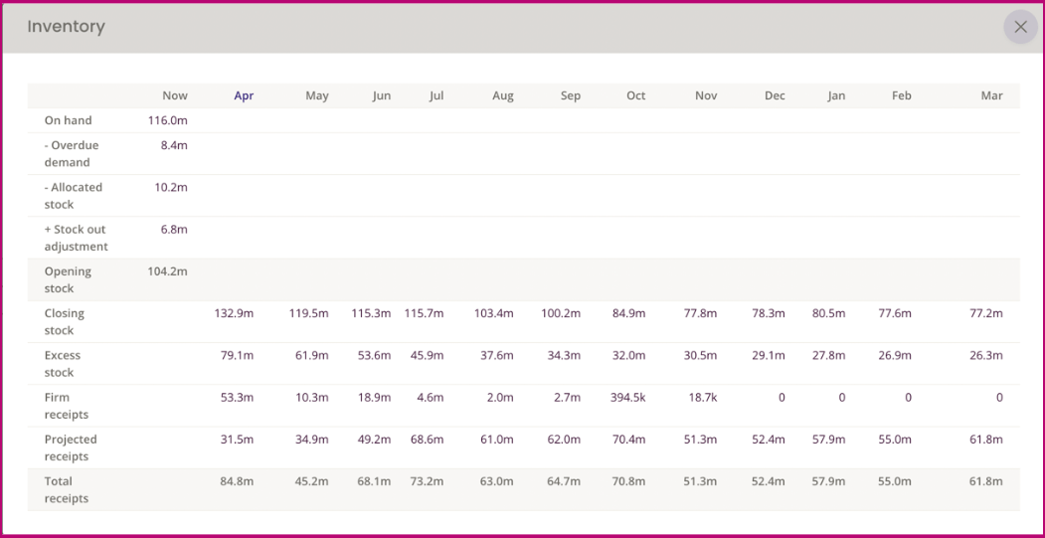Select the Opening stock row label
This screenshot has width=1045, height=538.
point(68,279)
